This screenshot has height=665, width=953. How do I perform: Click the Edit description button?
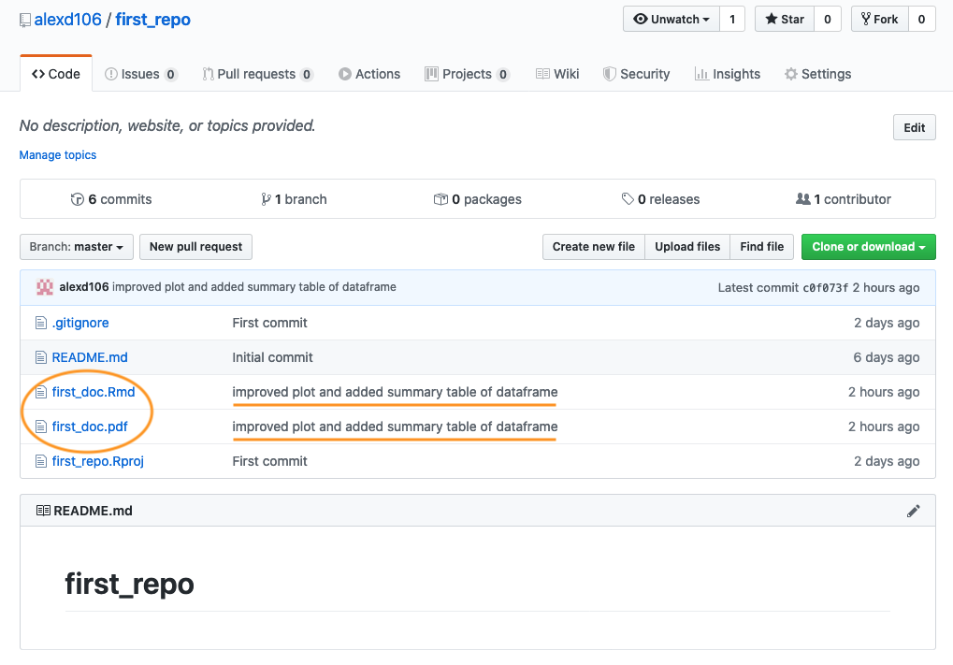pyautogui.click(x=914, y=128)
